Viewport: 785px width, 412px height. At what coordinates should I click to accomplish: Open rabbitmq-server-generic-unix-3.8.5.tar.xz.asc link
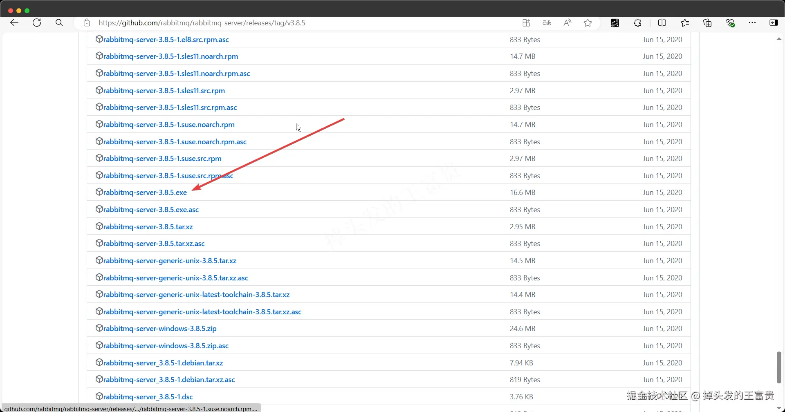[x=176, y=278]
